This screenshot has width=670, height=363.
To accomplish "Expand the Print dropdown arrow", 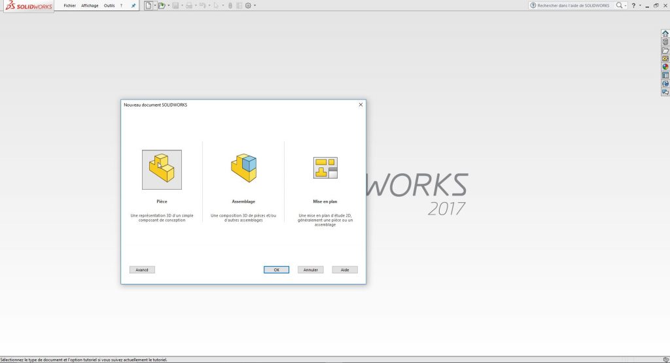I will point(196,5).
